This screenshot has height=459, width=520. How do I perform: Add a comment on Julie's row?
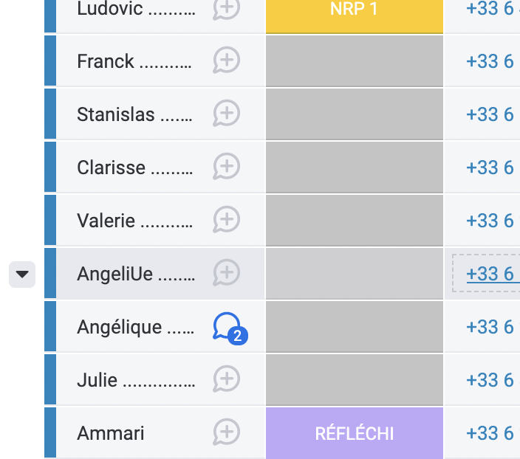[227, 380]
